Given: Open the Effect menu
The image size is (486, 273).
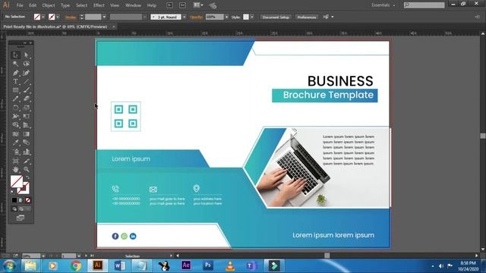Looking at the screenshot, I should pyautogui.click(x=99, y=5).
